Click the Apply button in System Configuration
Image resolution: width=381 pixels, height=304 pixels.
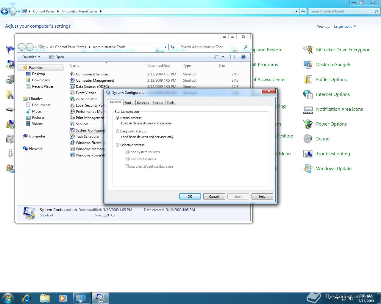click(238, 197)
